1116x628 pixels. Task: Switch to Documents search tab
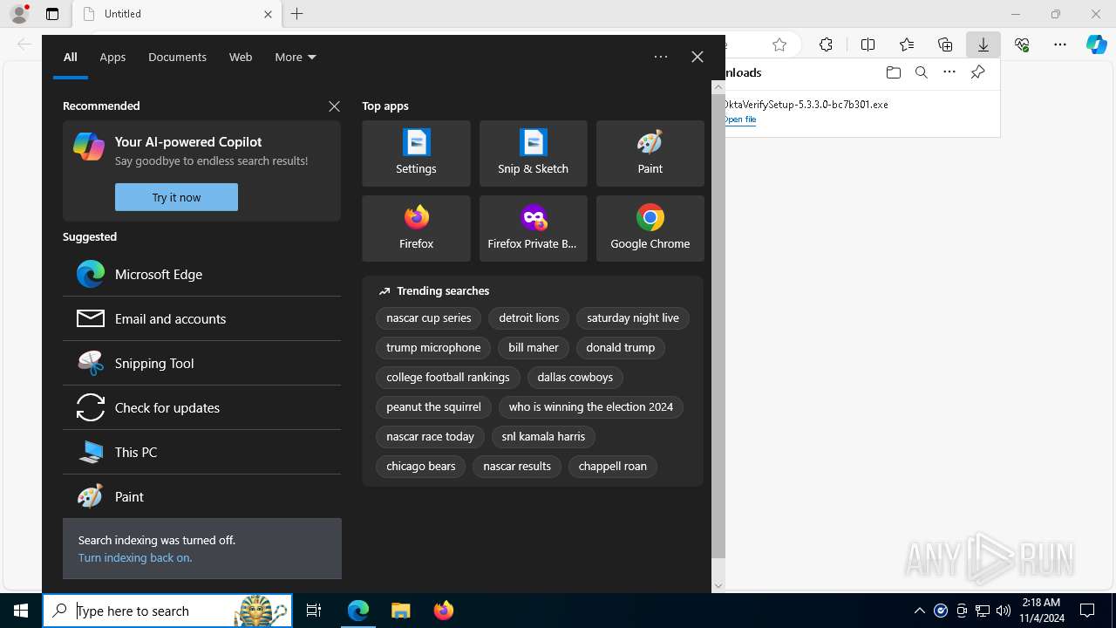pyautogui.click(x=177, y=57)
